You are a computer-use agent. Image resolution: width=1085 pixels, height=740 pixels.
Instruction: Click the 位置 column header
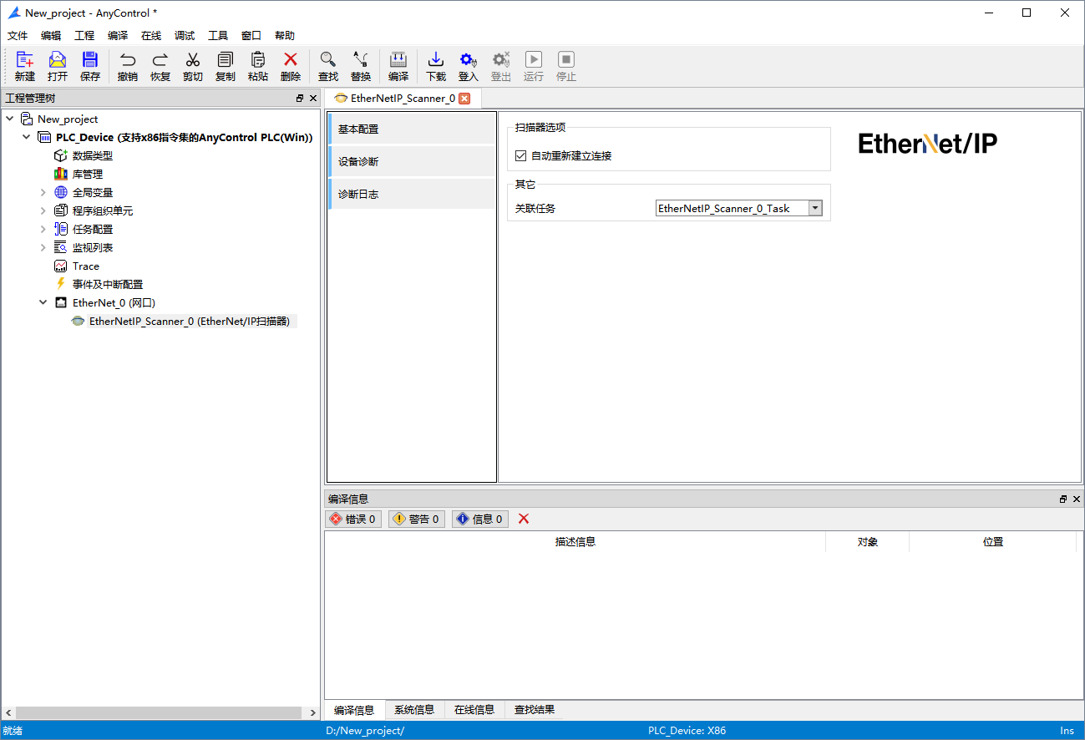[x=993, y=542]
